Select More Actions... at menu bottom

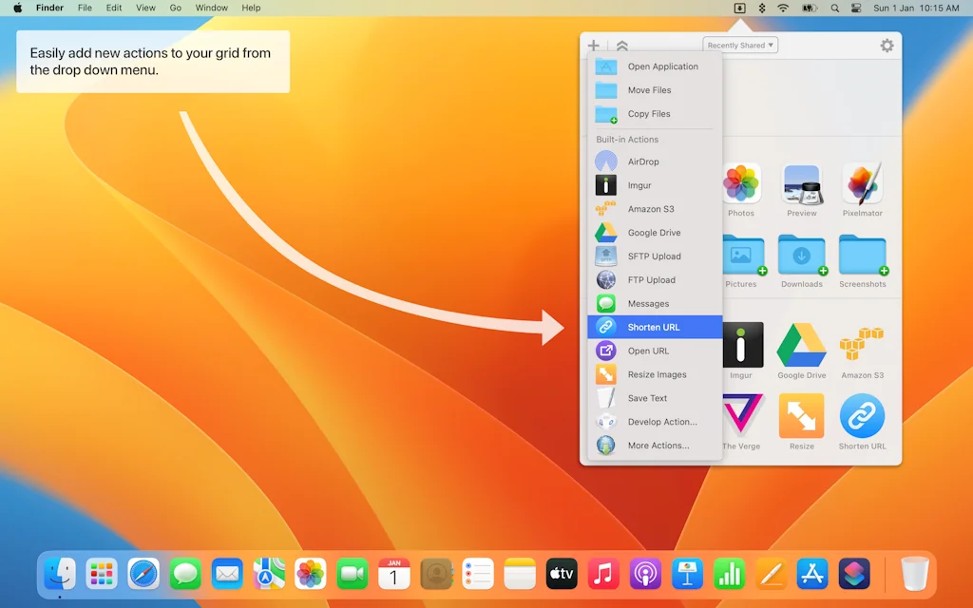[x=658, y=446]
